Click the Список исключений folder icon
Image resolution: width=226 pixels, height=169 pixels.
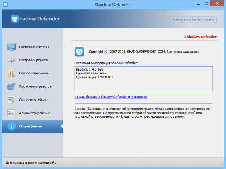(x=11, y=73)
